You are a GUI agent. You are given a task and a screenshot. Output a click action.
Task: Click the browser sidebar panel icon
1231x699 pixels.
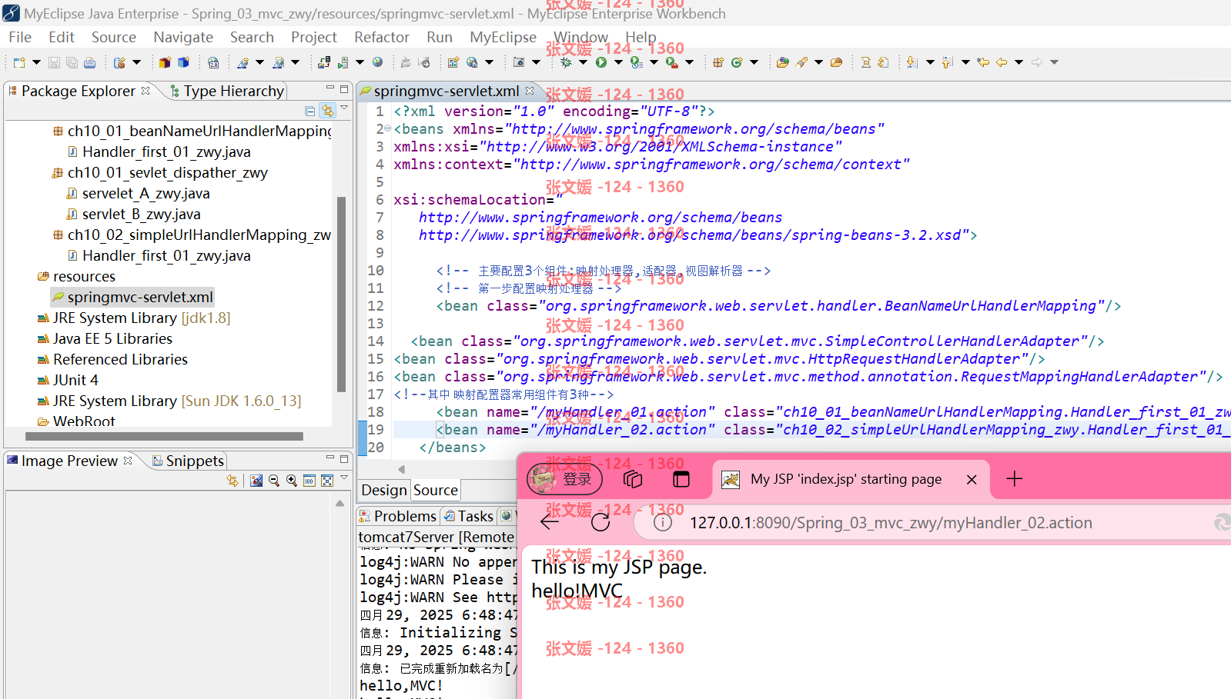click(681, 479)
